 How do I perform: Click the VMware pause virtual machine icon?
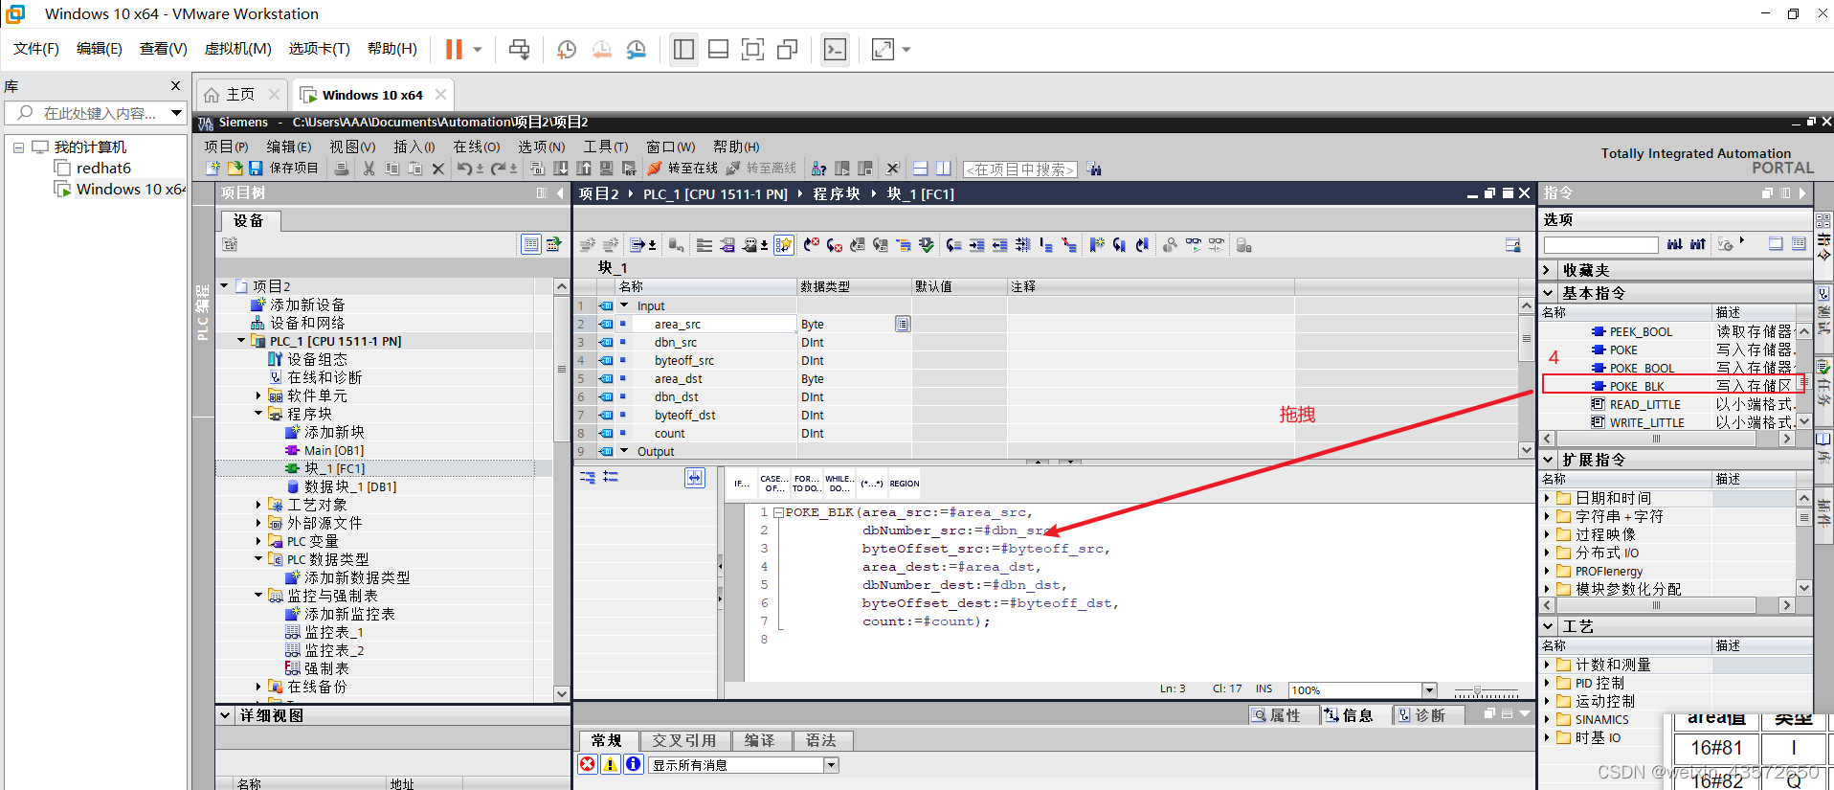click(x=454, y=49)
